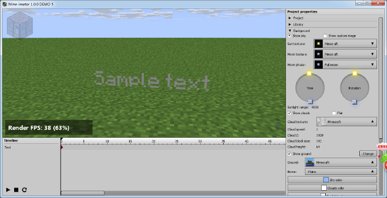Select the Show sky radio button
The image size is (387, 198).
(290, 36)
